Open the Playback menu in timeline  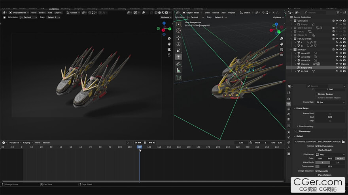point(15,143)
